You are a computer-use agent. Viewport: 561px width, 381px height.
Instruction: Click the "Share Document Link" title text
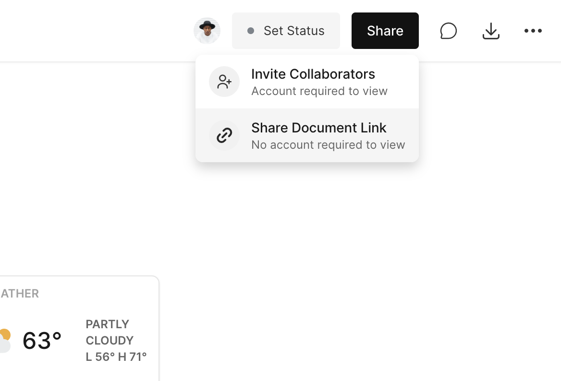click(318, 128)
